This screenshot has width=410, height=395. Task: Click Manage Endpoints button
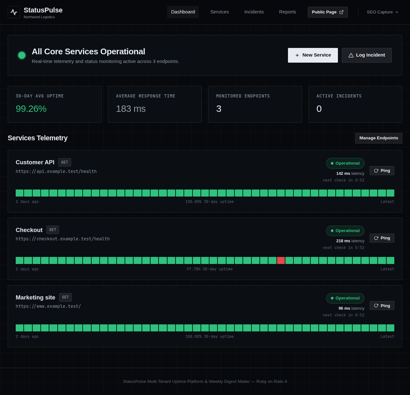pyautogui.click(x=379, y=138)
